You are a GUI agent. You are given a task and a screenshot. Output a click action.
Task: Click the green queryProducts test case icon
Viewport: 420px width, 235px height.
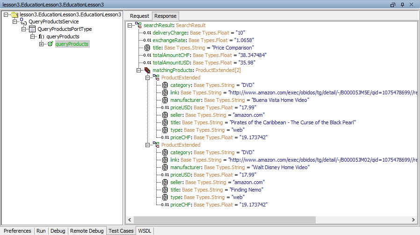(x=50, y=44)
